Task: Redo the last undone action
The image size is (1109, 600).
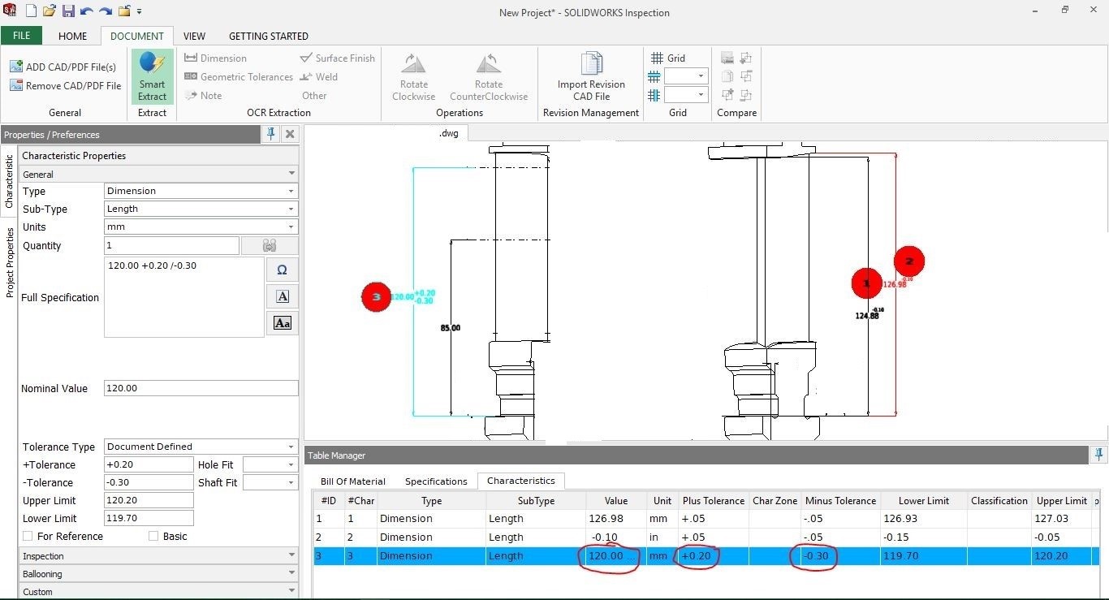Action: click(106, 11)
